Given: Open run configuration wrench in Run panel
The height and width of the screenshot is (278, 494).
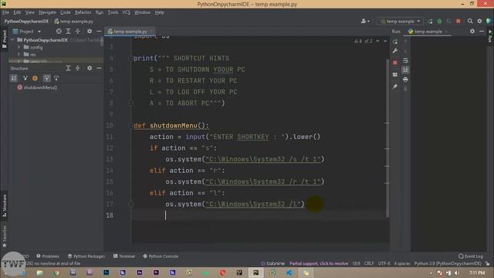Looking at the screenshot, I should point(395,51).
